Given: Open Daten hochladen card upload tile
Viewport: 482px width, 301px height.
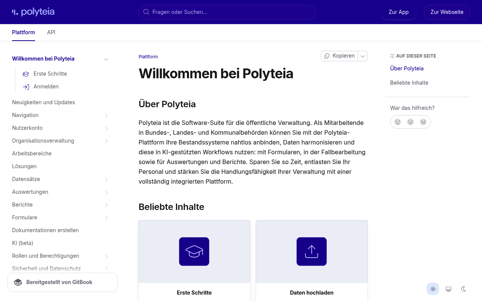Looking at the screenshot, I should coord(312,252).
